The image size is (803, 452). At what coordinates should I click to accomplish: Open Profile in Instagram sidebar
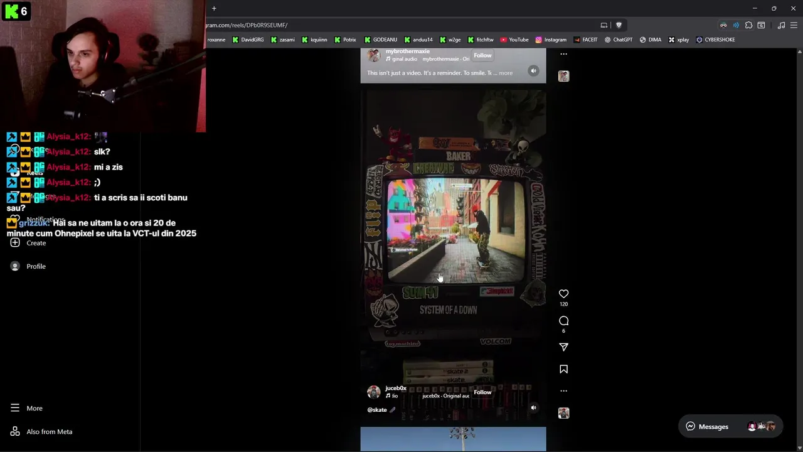click(x=28, y=266)
